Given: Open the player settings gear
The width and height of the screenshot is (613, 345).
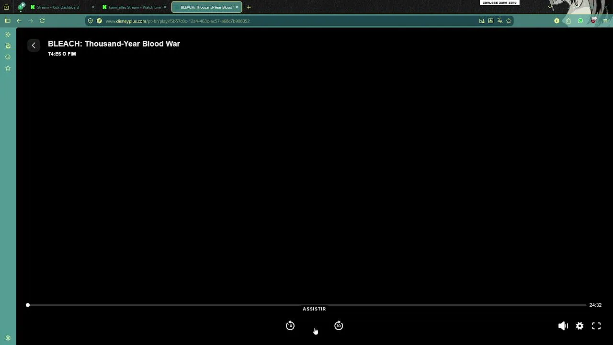Looking at the screenshot, I should tap(580, 326).
